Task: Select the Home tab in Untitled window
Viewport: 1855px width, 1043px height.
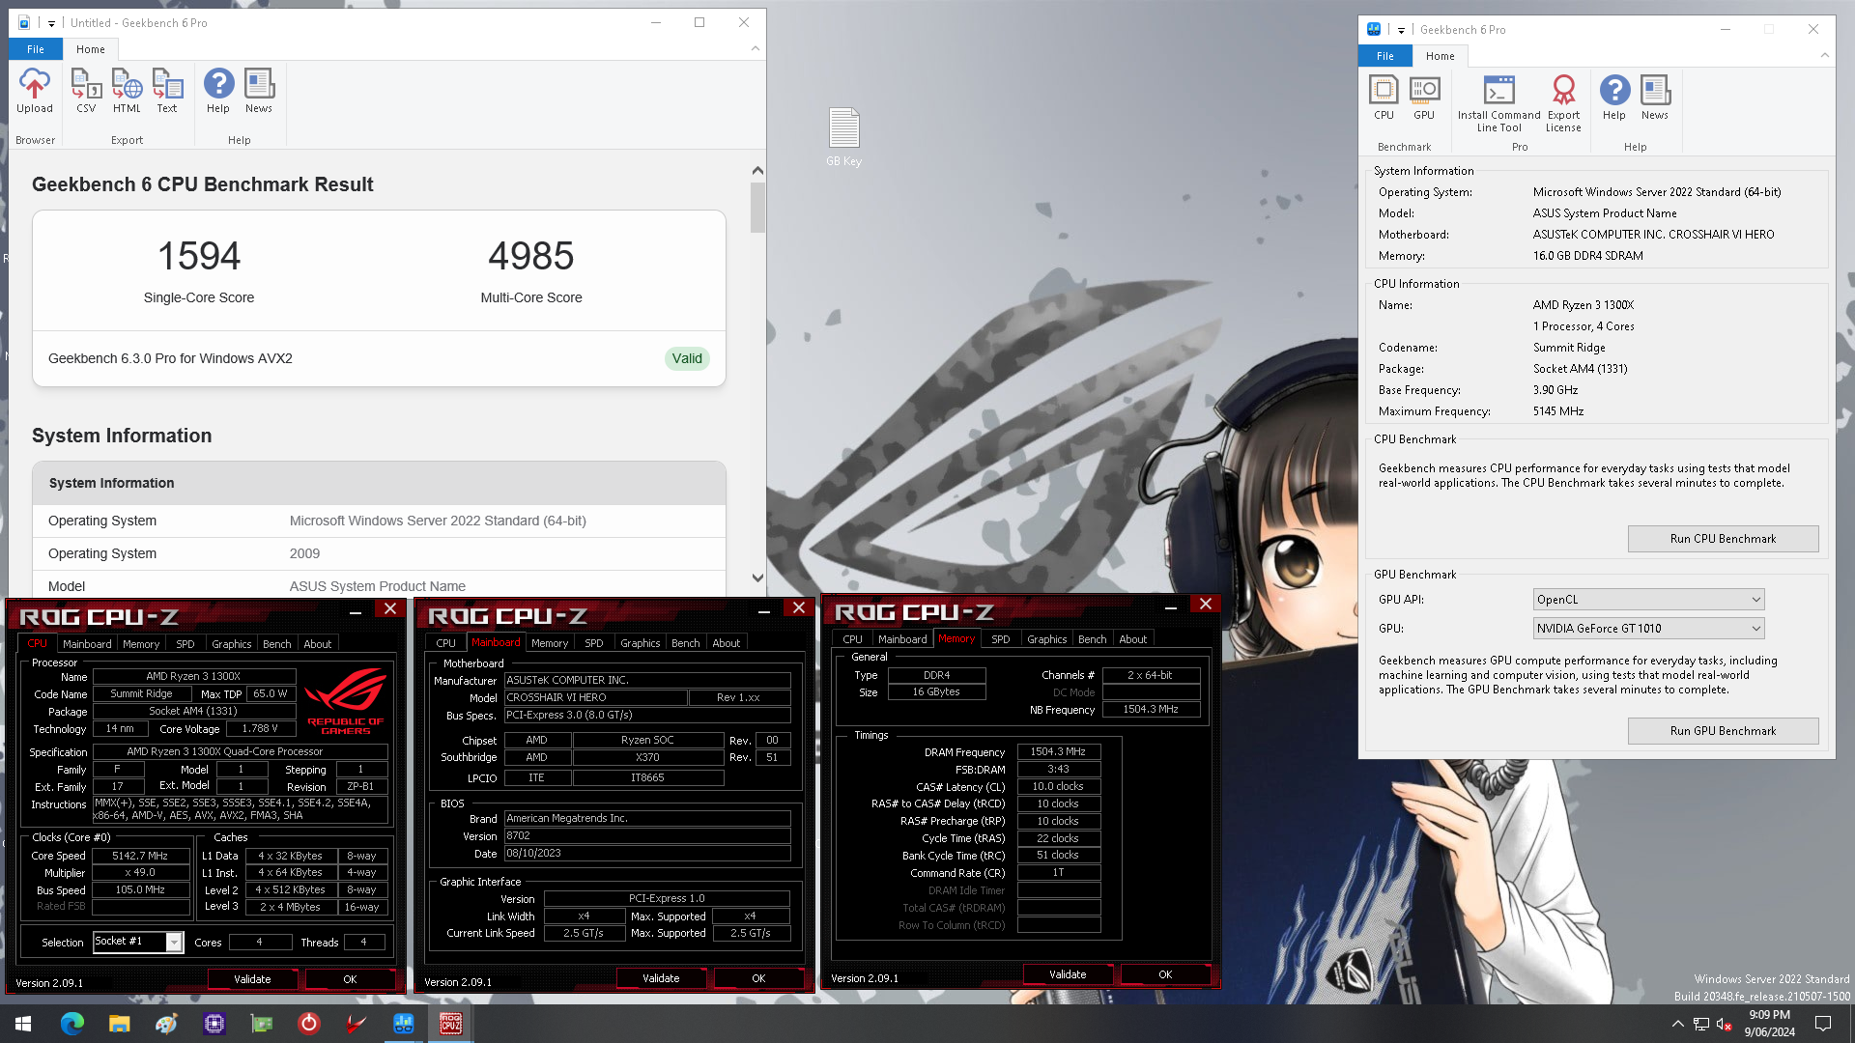Action: pos(91,49)
